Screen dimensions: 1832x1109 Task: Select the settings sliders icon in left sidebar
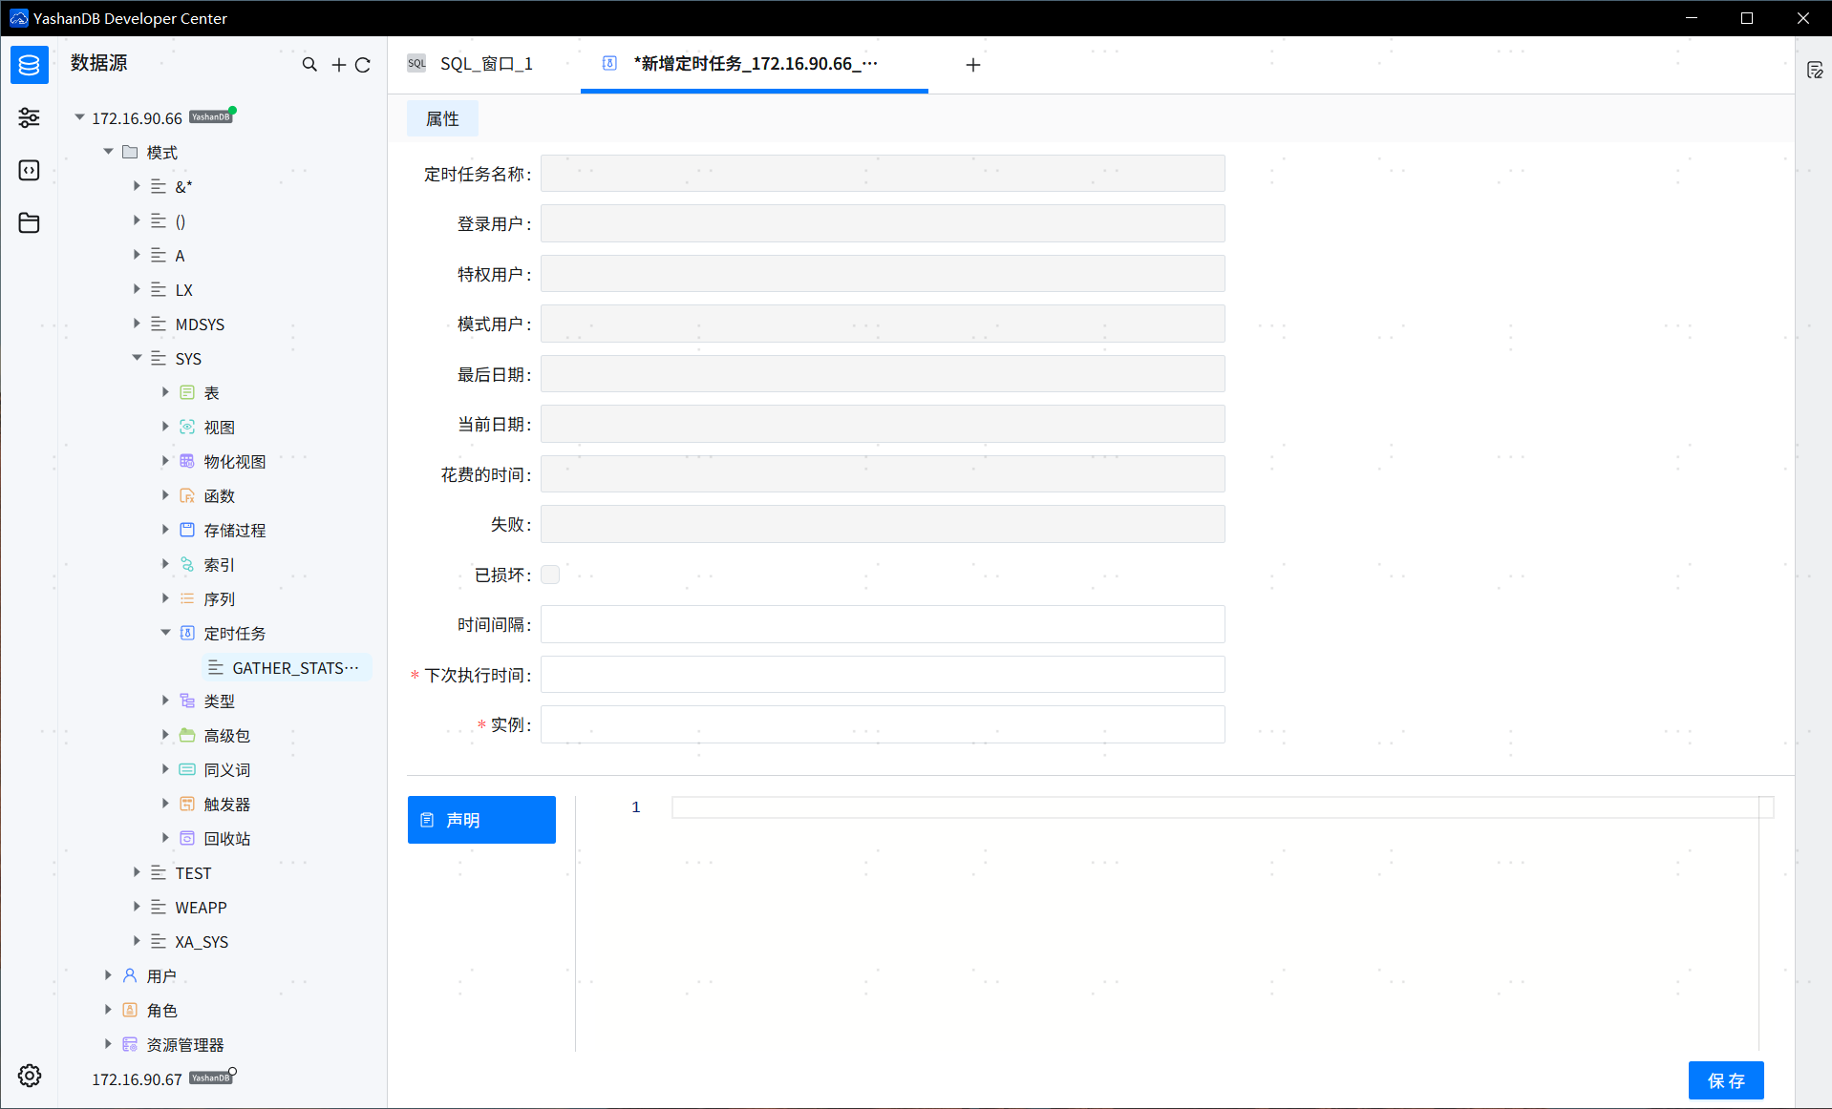(x=29, y=117)
